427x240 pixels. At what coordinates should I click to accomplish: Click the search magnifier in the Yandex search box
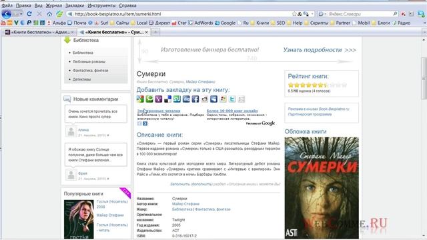coord(395,13)
